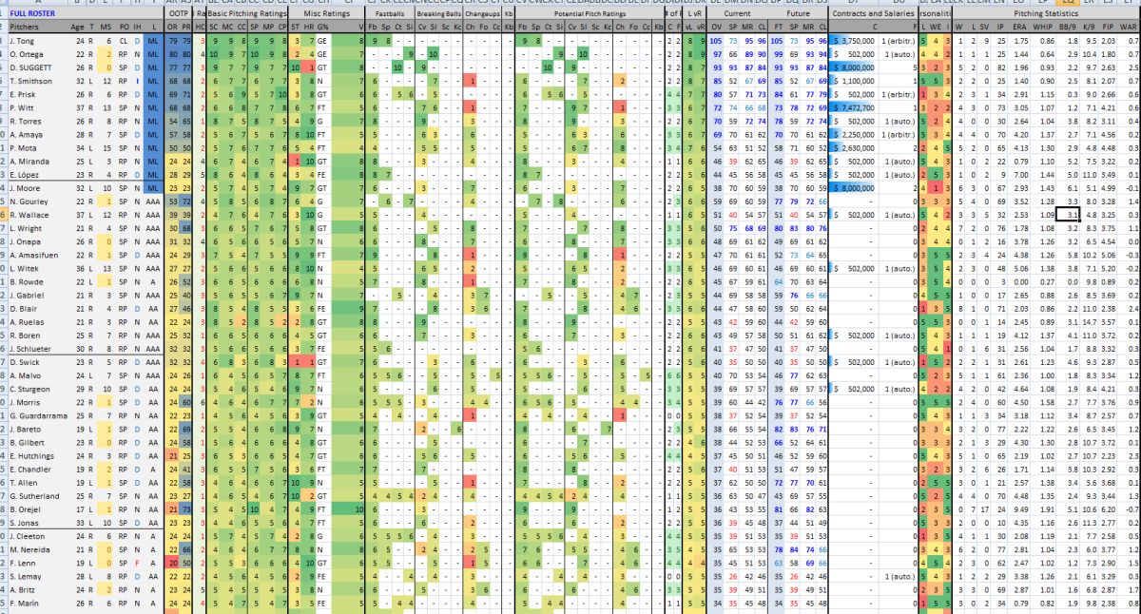Select the Age column header cell
Screen dimensions: 1141x614
(77, 28)
